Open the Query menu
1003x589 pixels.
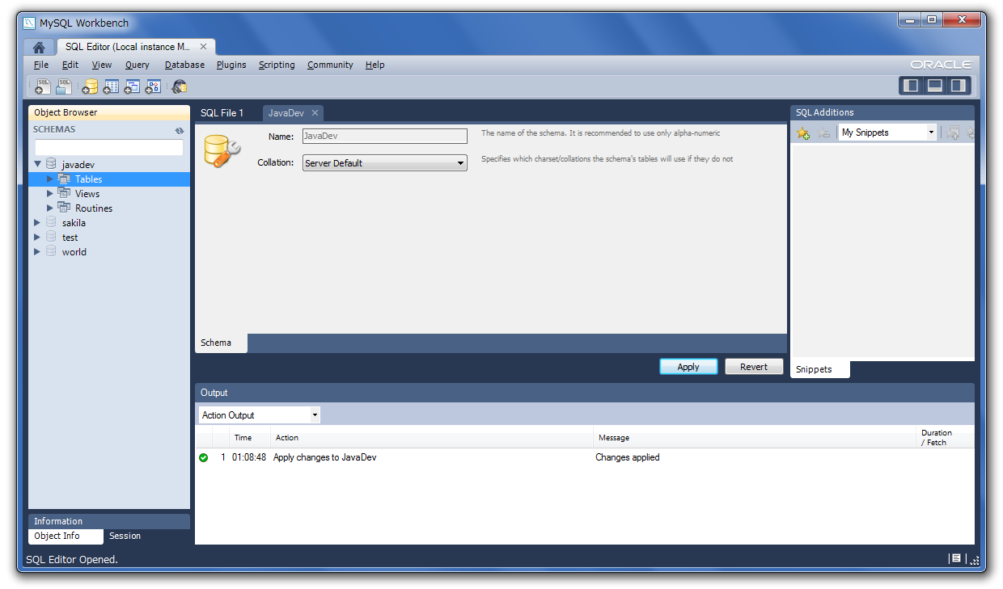tap(137, 65)
